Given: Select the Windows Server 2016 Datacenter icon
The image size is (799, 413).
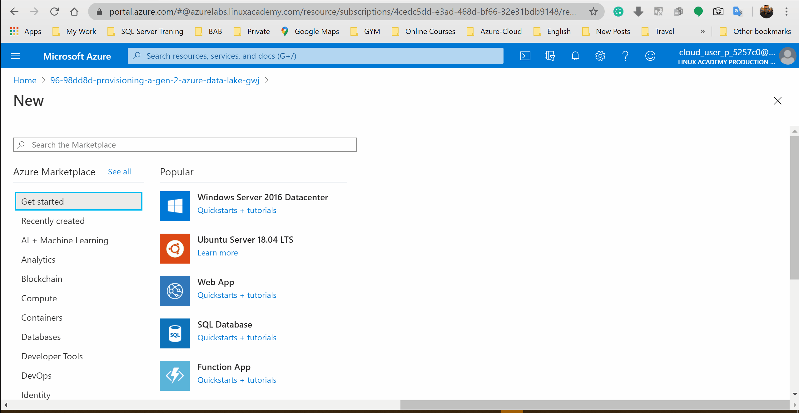Looking at the screenshot, I should click(174, 206).
